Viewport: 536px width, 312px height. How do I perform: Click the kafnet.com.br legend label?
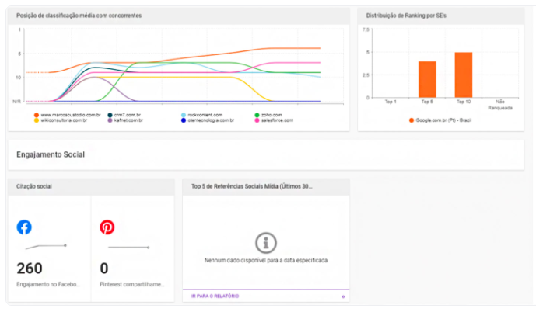(128, 120)
